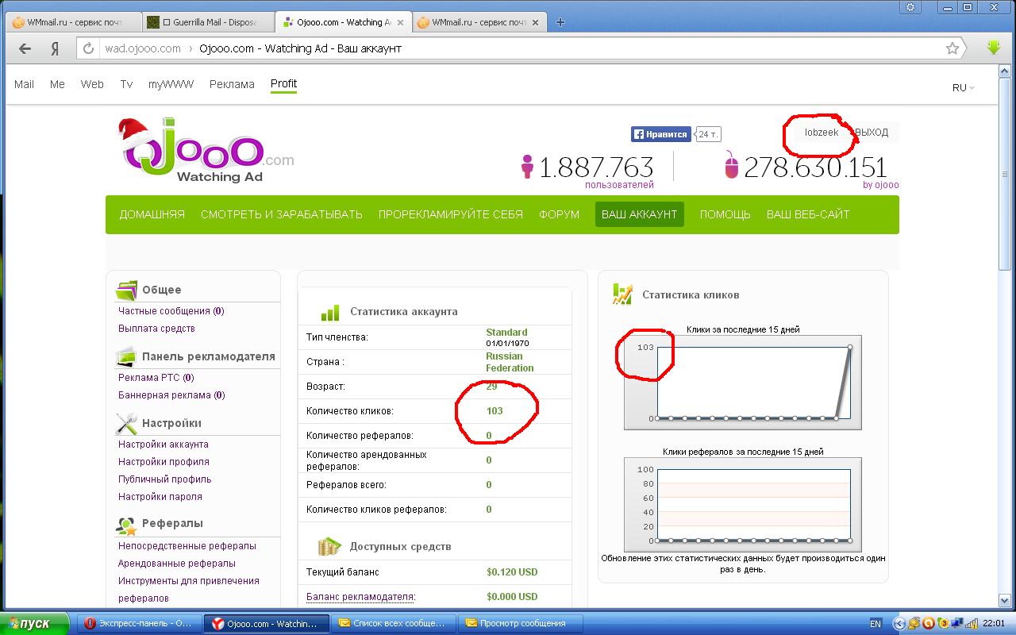Open the Yandex 'Я' home button

click(55, 48)
